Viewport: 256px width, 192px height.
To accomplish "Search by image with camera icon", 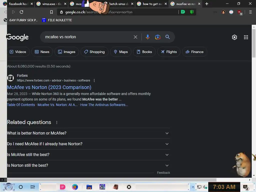I will [158, 37].
